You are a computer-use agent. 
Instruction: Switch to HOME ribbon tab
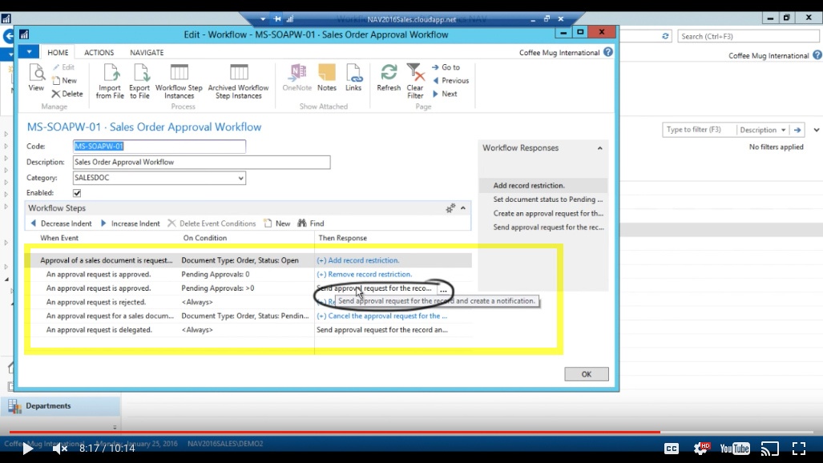point(58,53)
